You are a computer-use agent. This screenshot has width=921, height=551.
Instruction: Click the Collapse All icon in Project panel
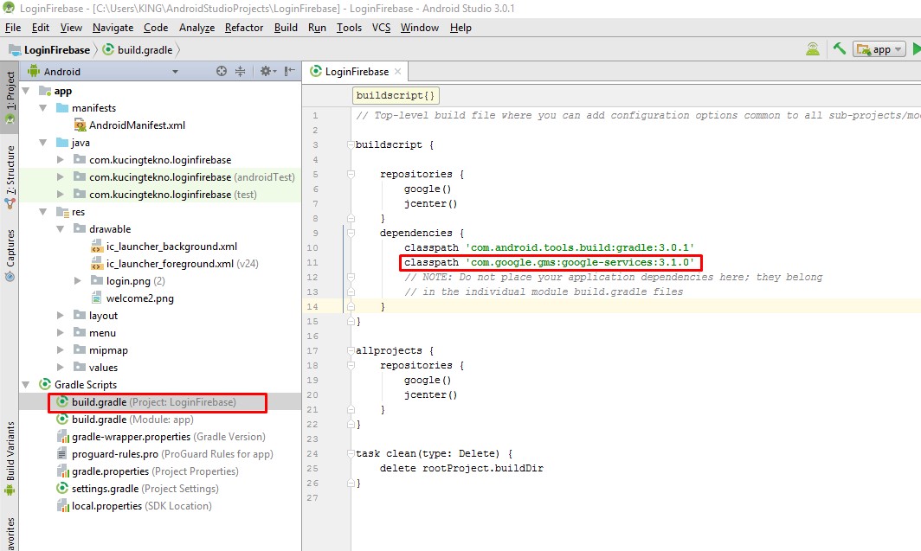point(241,71)
